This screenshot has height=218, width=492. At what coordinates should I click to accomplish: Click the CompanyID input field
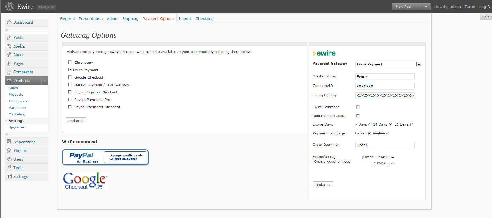(x=385, y=86)
